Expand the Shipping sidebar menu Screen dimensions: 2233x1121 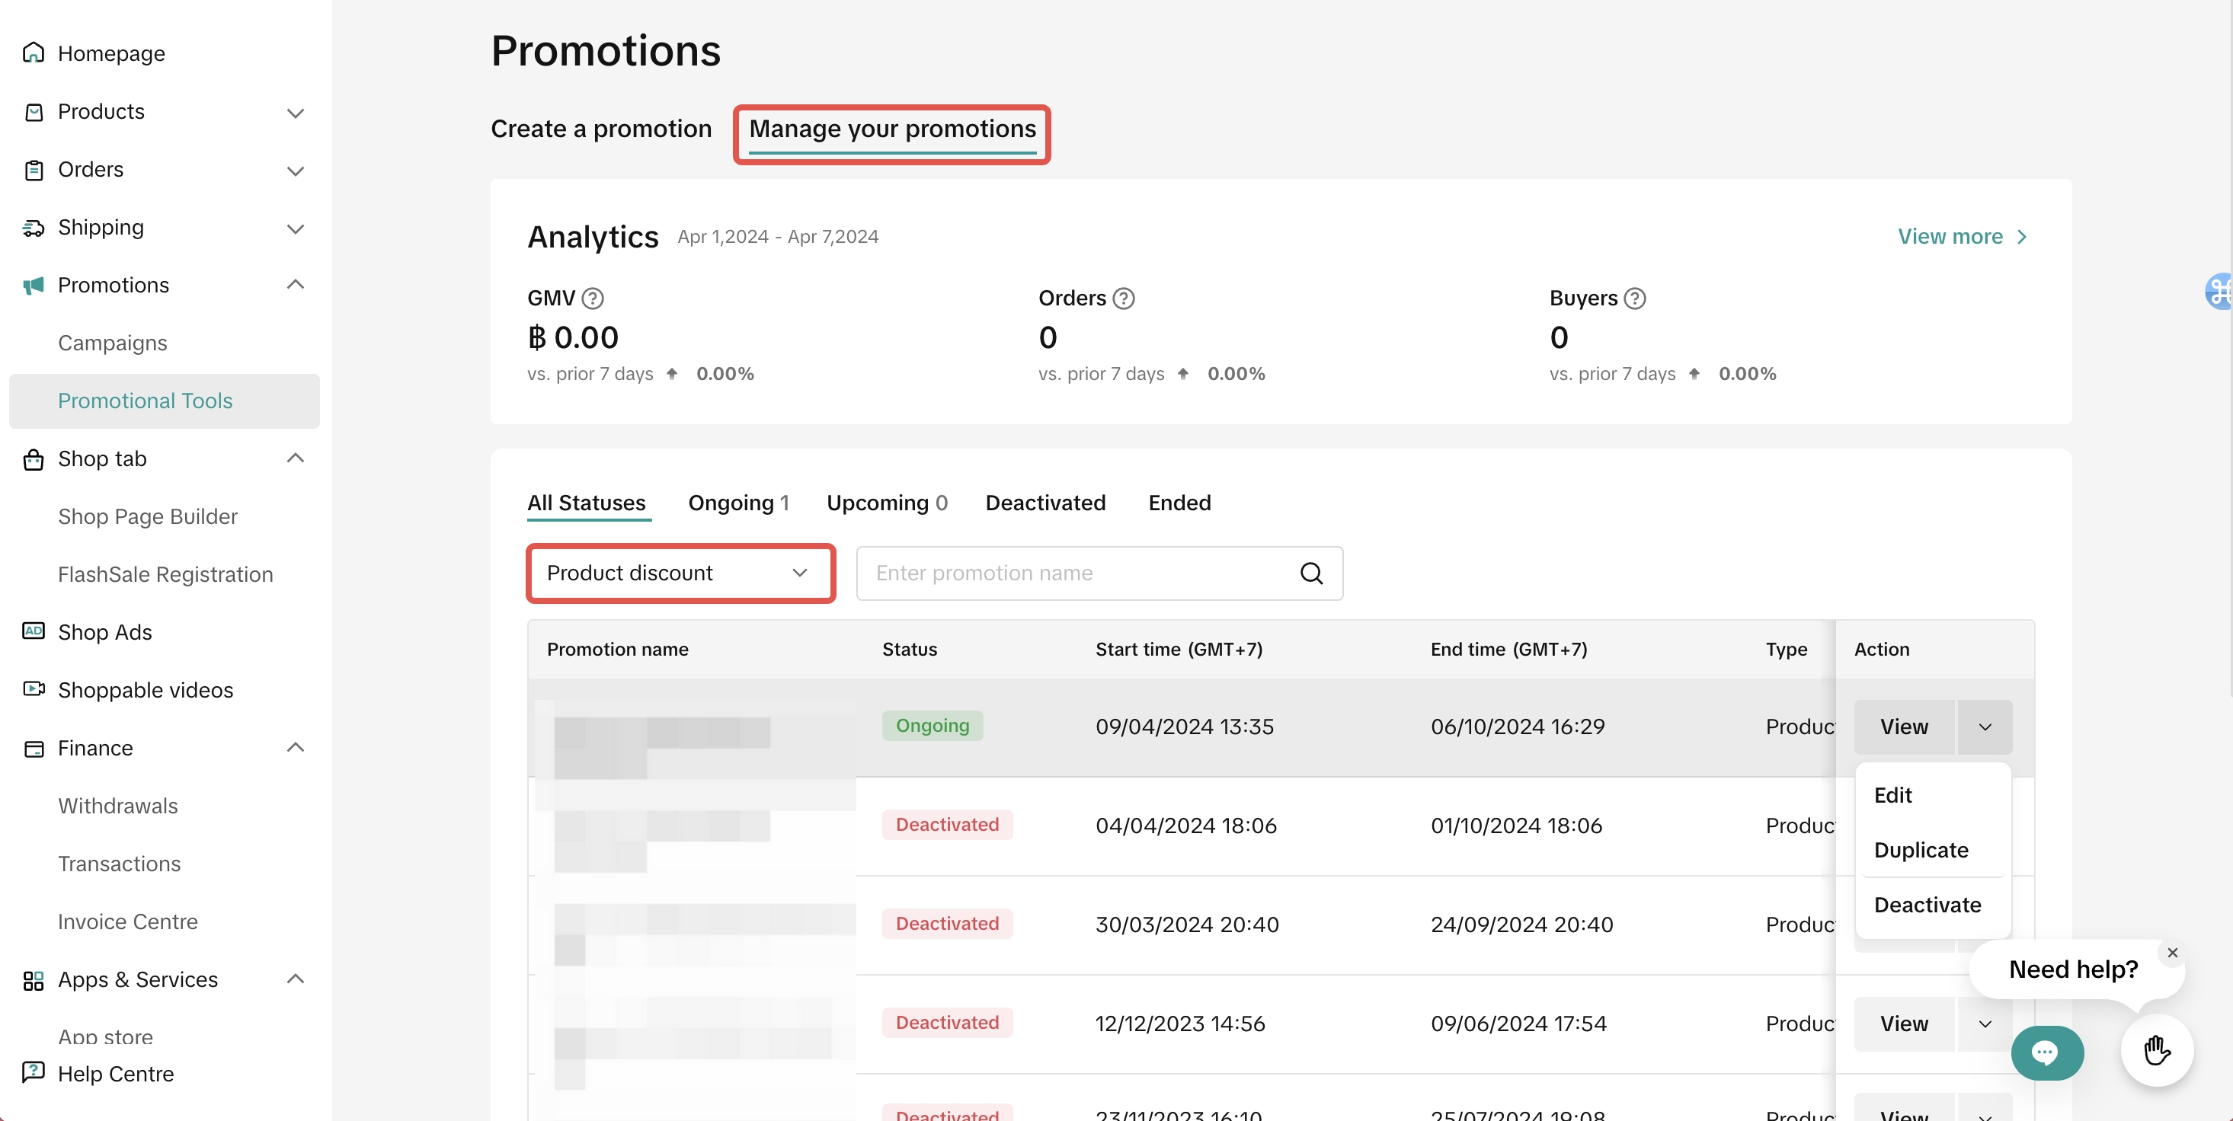295,228
